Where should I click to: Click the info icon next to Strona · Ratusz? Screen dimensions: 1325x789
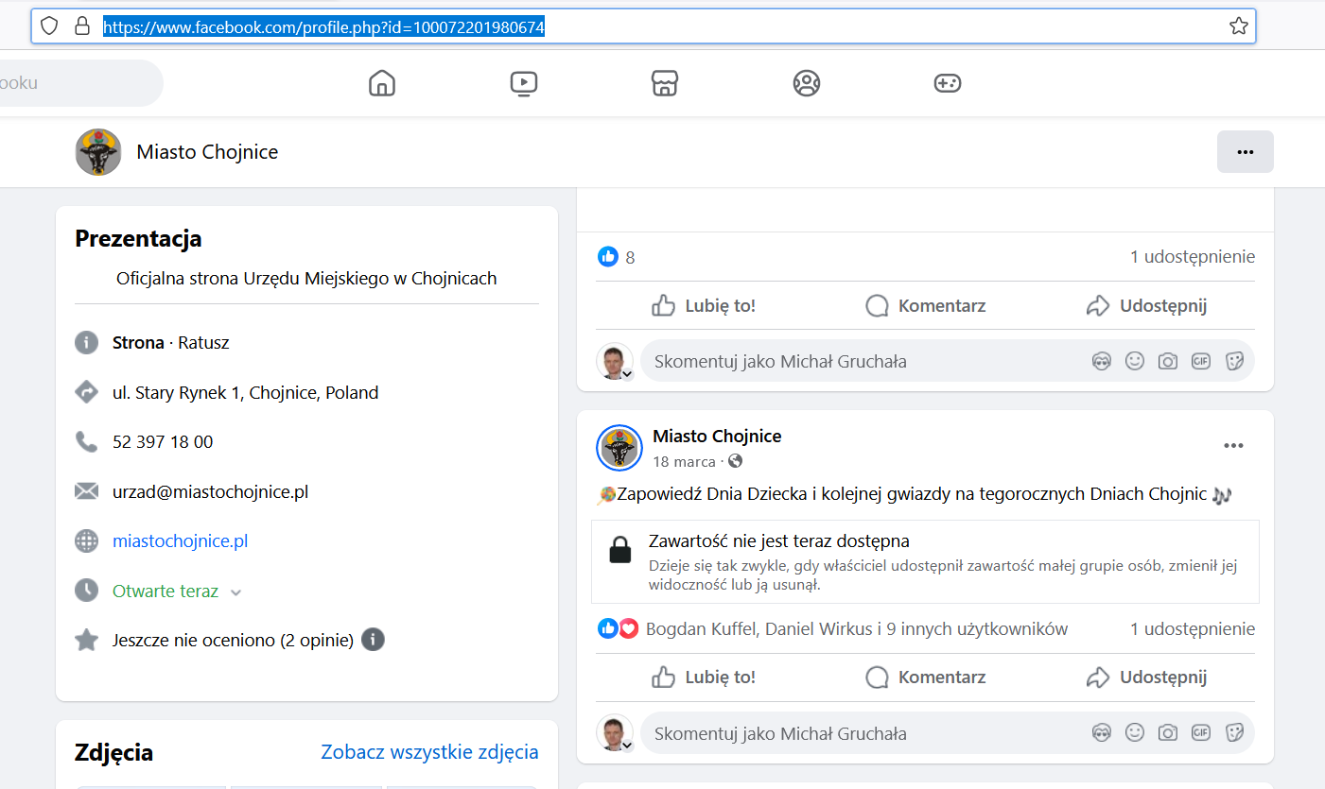[86, 342]
